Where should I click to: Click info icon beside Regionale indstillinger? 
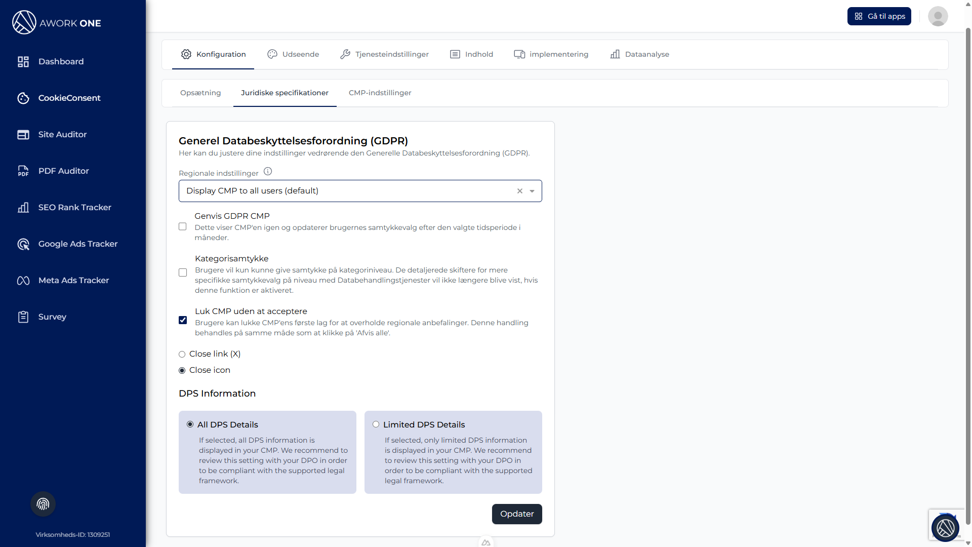(268, 172)
